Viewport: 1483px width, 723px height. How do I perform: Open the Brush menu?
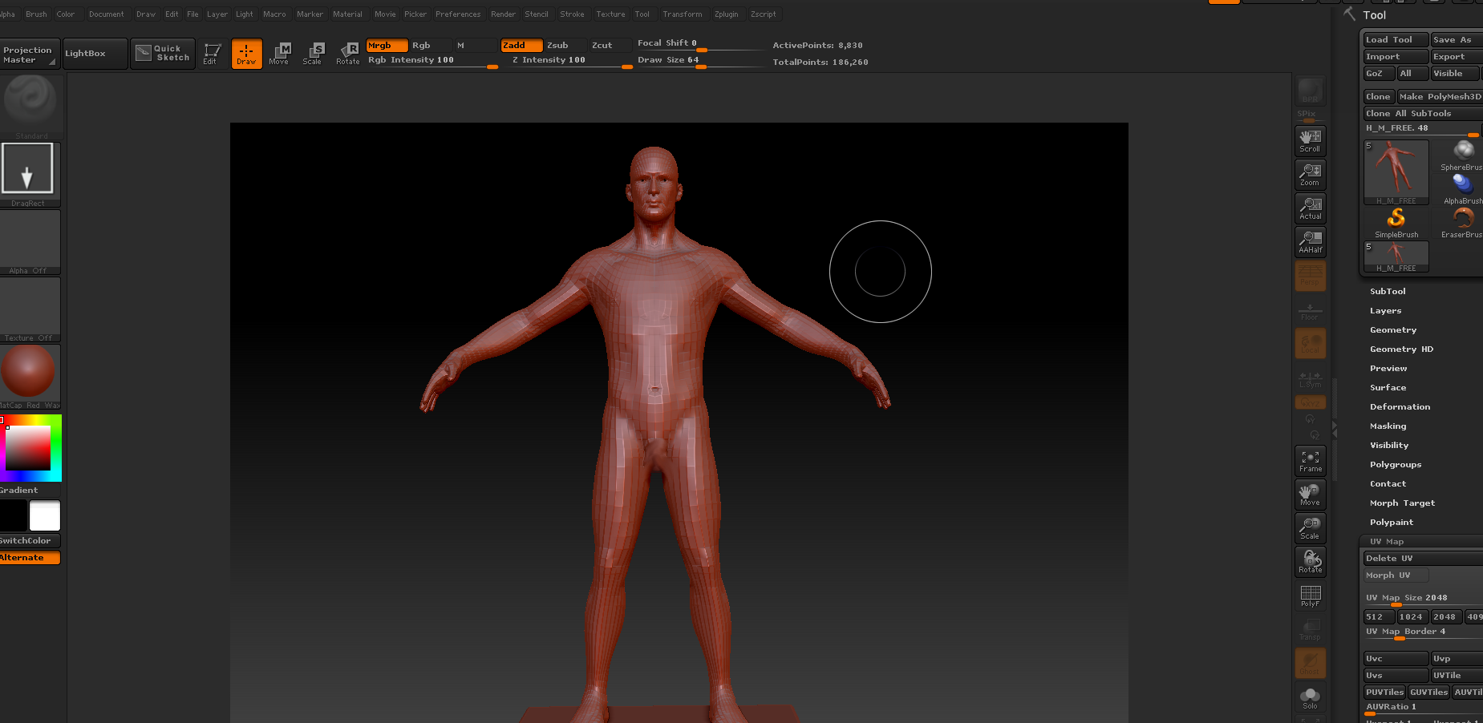tap(36, 14)
